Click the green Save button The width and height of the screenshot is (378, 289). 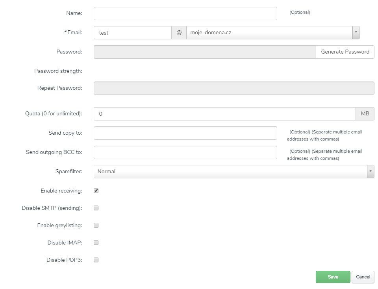tap(333, 277)
